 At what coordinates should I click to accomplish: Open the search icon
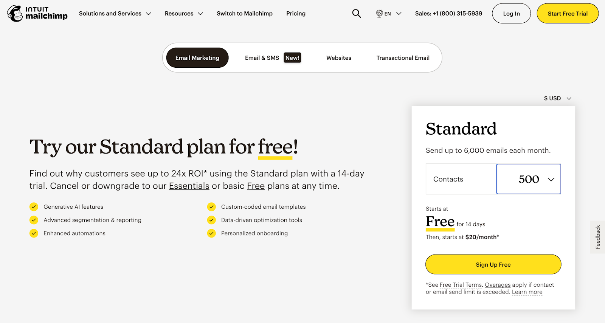coord(356,13)
